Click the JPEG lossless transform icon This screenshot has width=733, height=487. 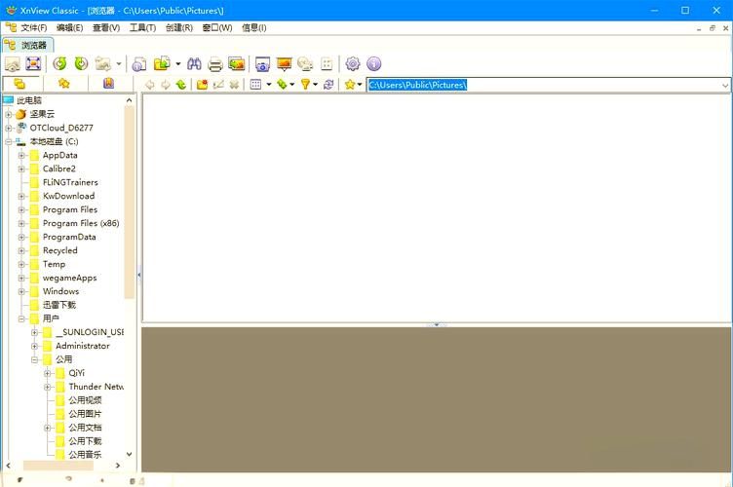coord(103,63)
